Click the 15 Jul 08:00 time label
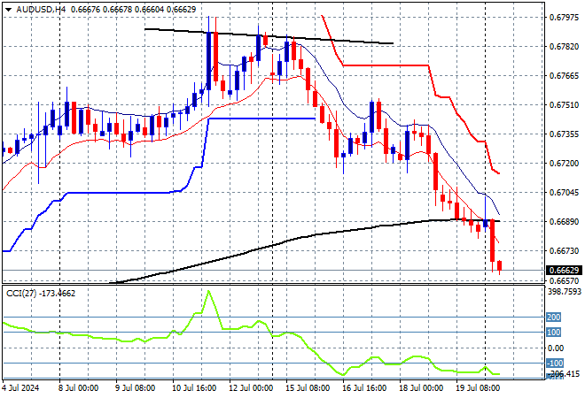585x398 pixels. (308, 388)
